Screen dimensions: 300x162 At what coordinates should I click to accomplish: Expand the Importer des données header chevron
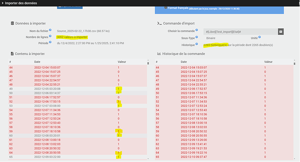tap(3, 3)
